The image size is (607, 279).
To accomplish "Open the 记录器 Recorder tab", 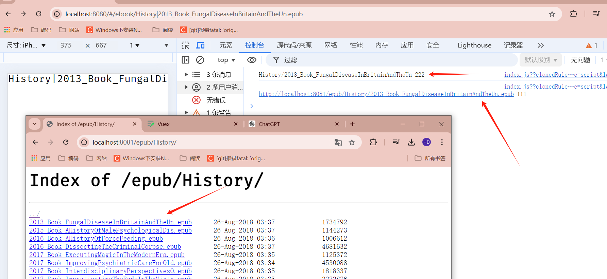I will (513, 45).
